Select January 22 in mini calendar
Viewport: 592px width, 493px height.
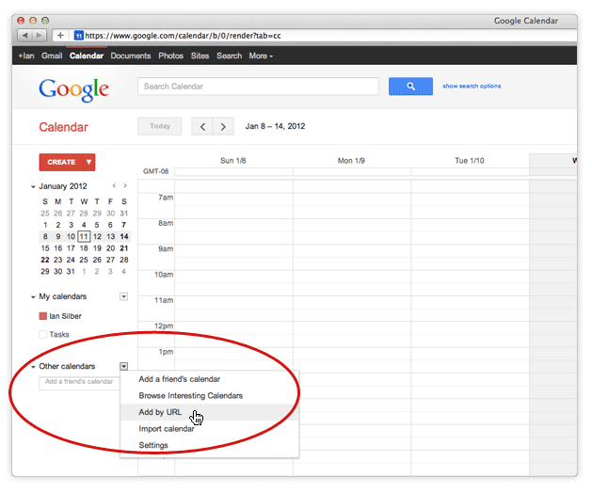[45, 260]
